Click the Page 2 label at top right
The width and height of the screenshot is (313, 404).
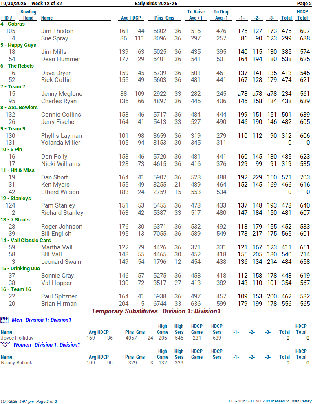(304, 4)
